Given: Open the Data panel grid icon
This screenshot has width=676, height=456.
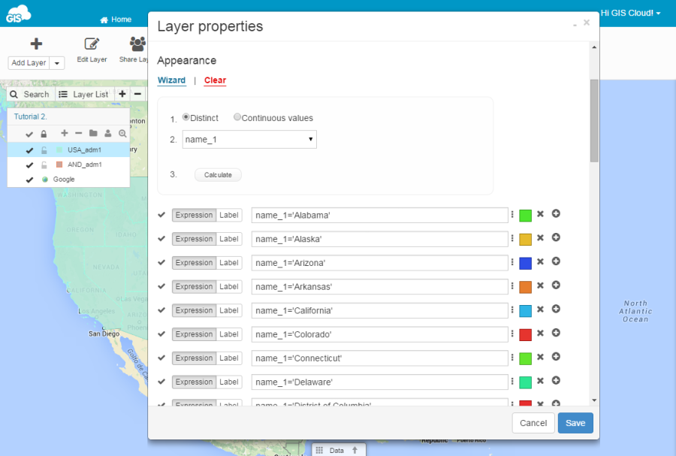Looking at the screenshot, I should (x=319, y=451).
